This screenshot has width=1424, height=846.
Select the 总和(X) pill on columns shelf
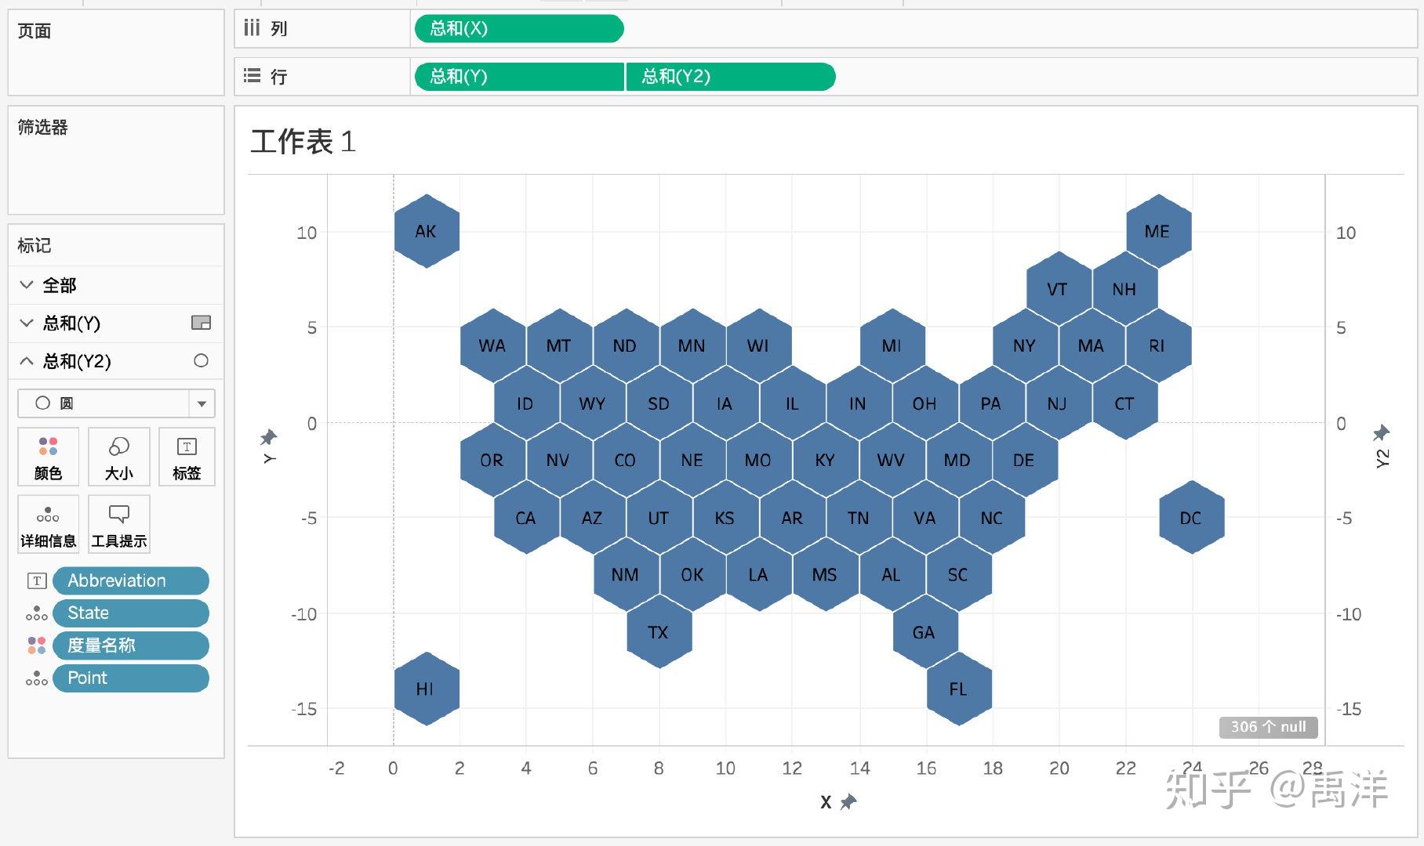519,29
